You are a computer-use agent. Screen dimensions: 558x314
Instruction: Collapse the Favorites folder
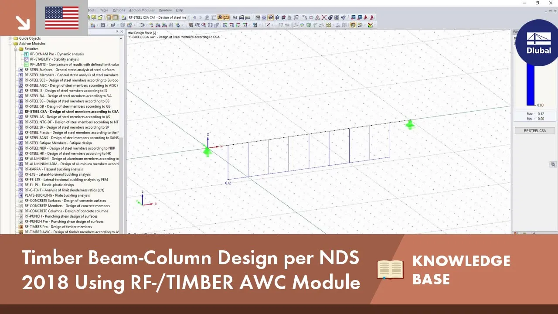(15, 49)
